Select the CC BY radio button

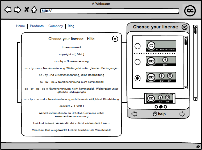click(137, 62)
